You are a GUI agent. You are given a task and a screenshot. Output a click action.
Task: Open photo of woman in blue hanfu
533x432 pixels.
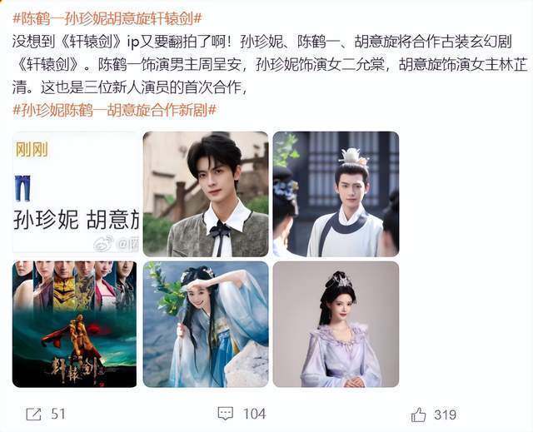point(206,324)
